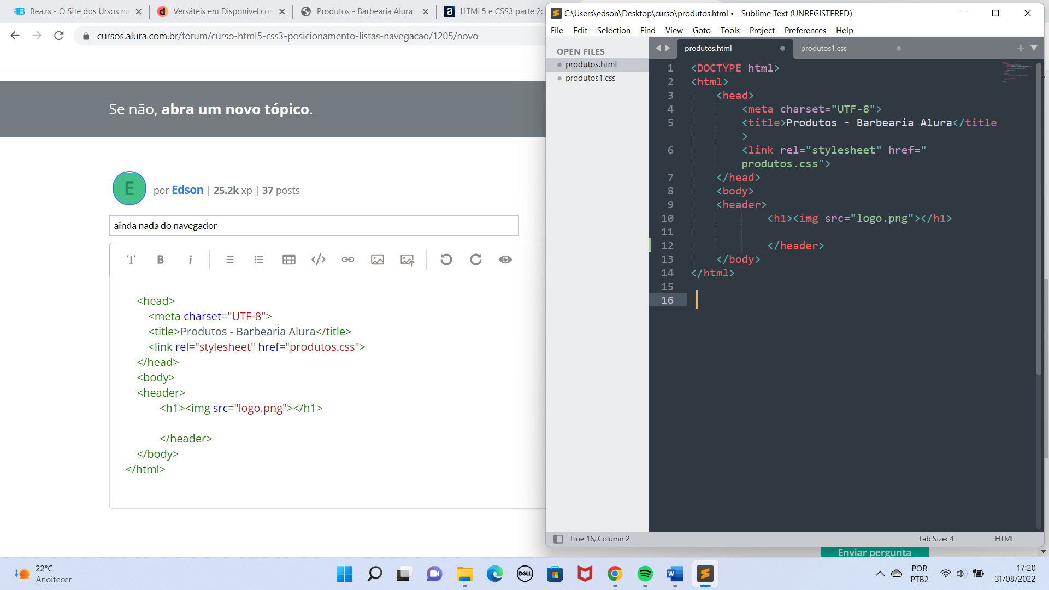This screenshot has height=590, width=1049.
Task: Go to previous tab with left arrow
Action: pos(658,49)
